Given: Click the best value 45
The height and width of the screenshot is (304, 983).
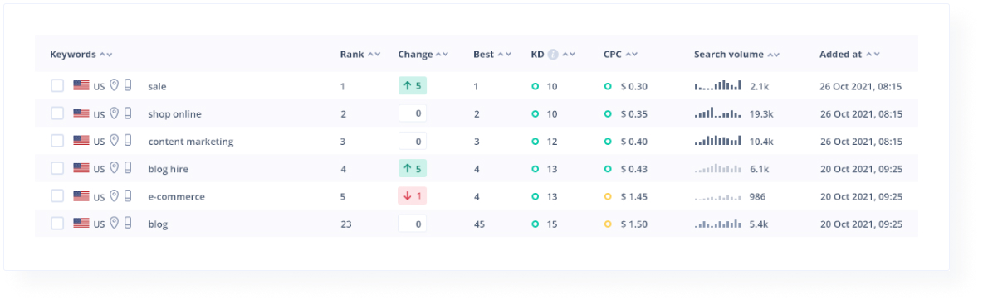Looking at the screenshot, I should pos(479,224).
